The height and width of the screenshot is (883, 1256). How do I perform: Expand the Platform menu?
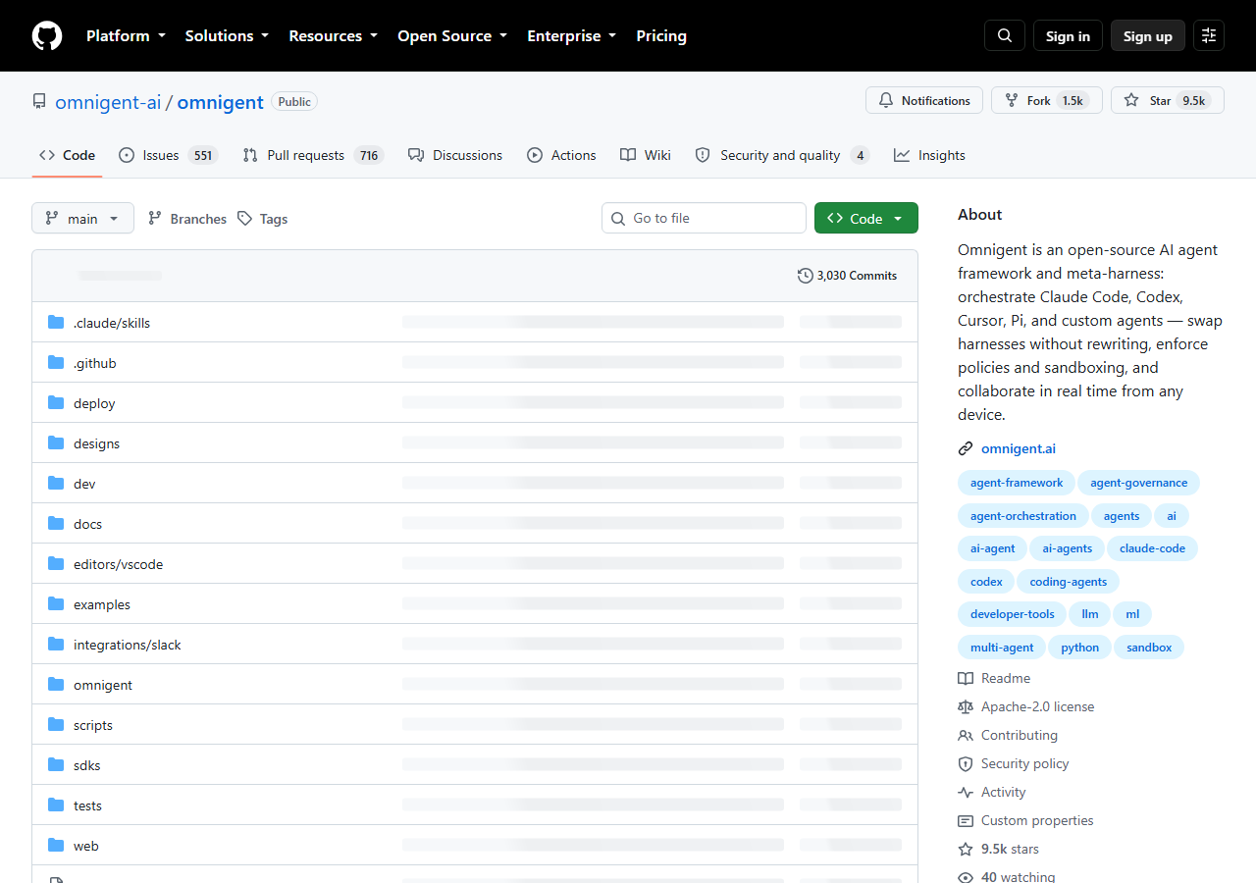(x=126, y=35)
